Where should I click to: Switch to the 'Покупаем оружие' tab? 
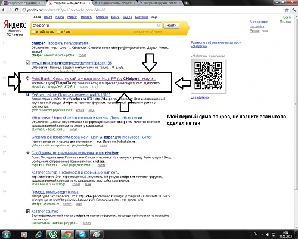click(160, 3)
